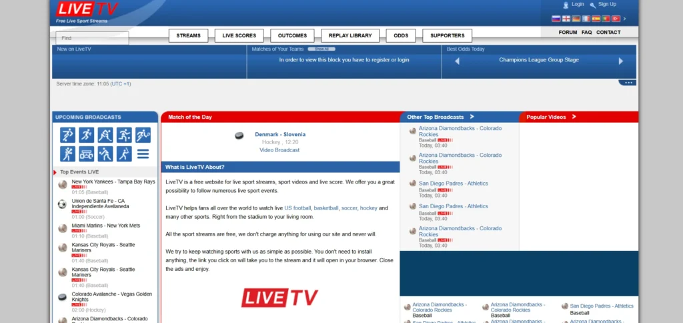This screenshot has width=683, height=323.
Task: Select the racing car sport icon
Action: [86, 154]
